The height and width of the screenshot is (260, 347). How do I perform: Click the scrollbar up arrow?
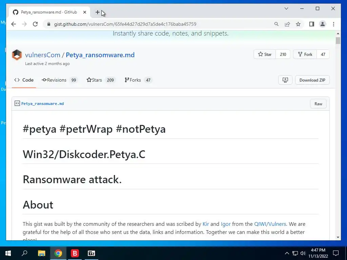338,34
